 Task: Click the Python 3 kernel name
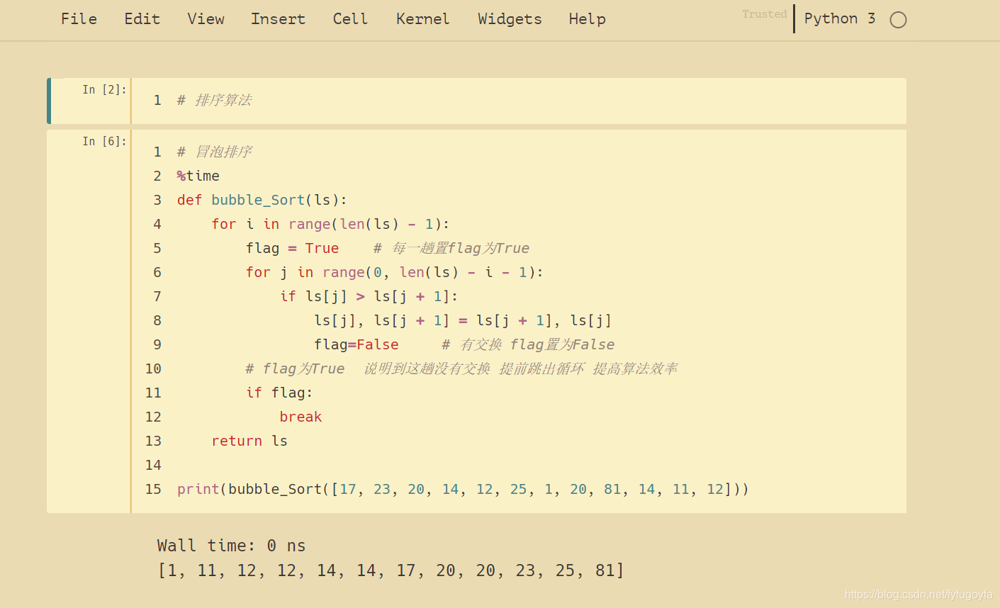pyautogui.click(x=839, y=18)
